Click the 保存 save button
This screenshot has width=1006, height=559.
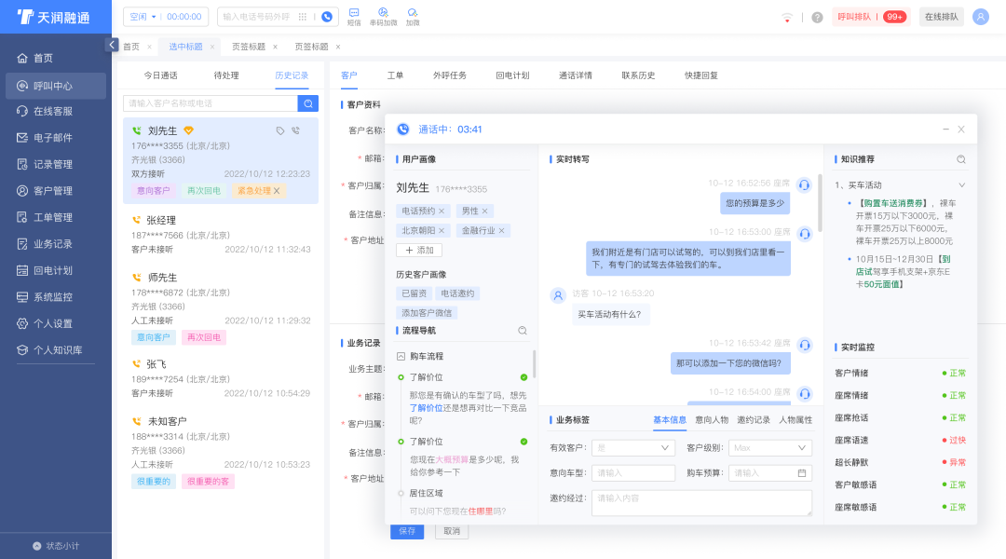coord(407,530)
